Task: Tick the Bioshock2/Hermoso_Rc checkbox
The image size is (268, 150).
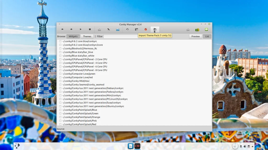Action: [60, 48]
